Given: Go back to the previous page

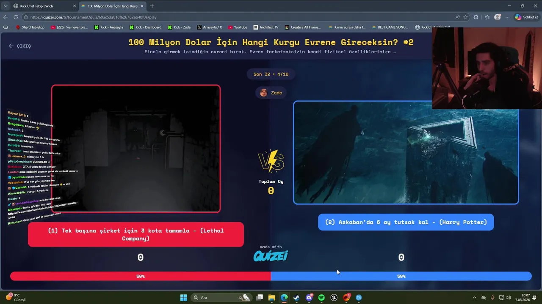Looking at the screenshot, I should pos(6,17).
